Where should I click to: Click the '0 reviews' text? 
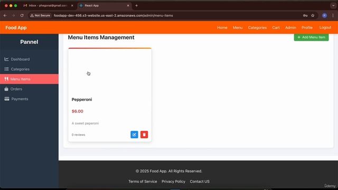(x=78, y=135)
